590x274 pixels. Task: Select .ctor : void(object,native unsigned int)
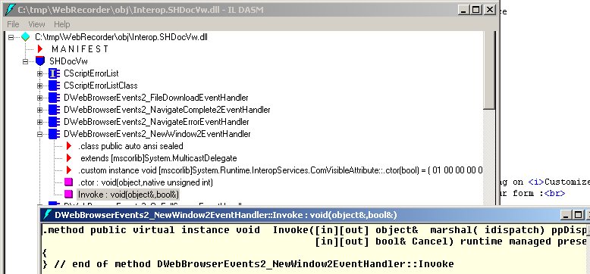146,182
